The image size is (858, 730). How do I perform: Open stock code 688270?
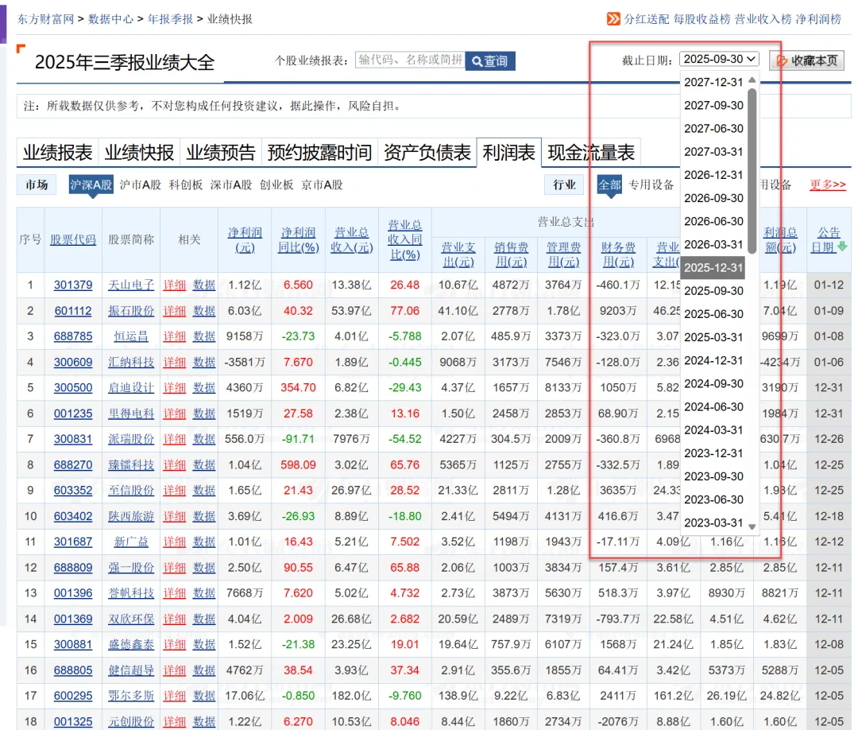pos(73,465)
